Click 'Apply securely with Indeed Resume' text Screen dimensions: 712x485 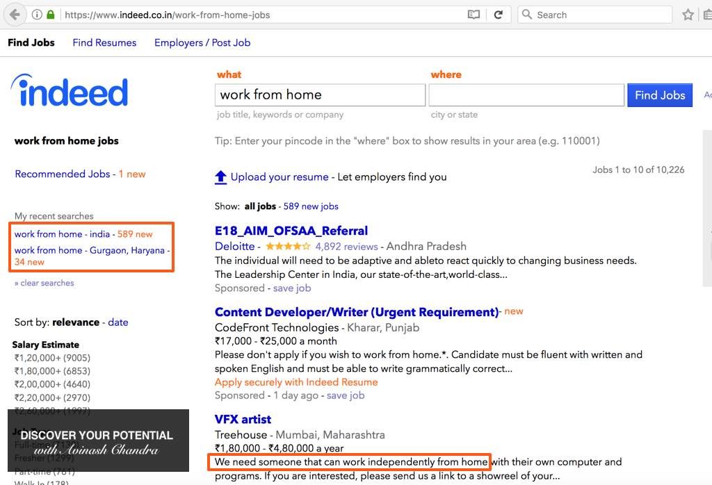[296, 382]
